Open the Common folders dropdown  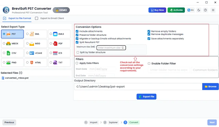click(x=205, y=70)
